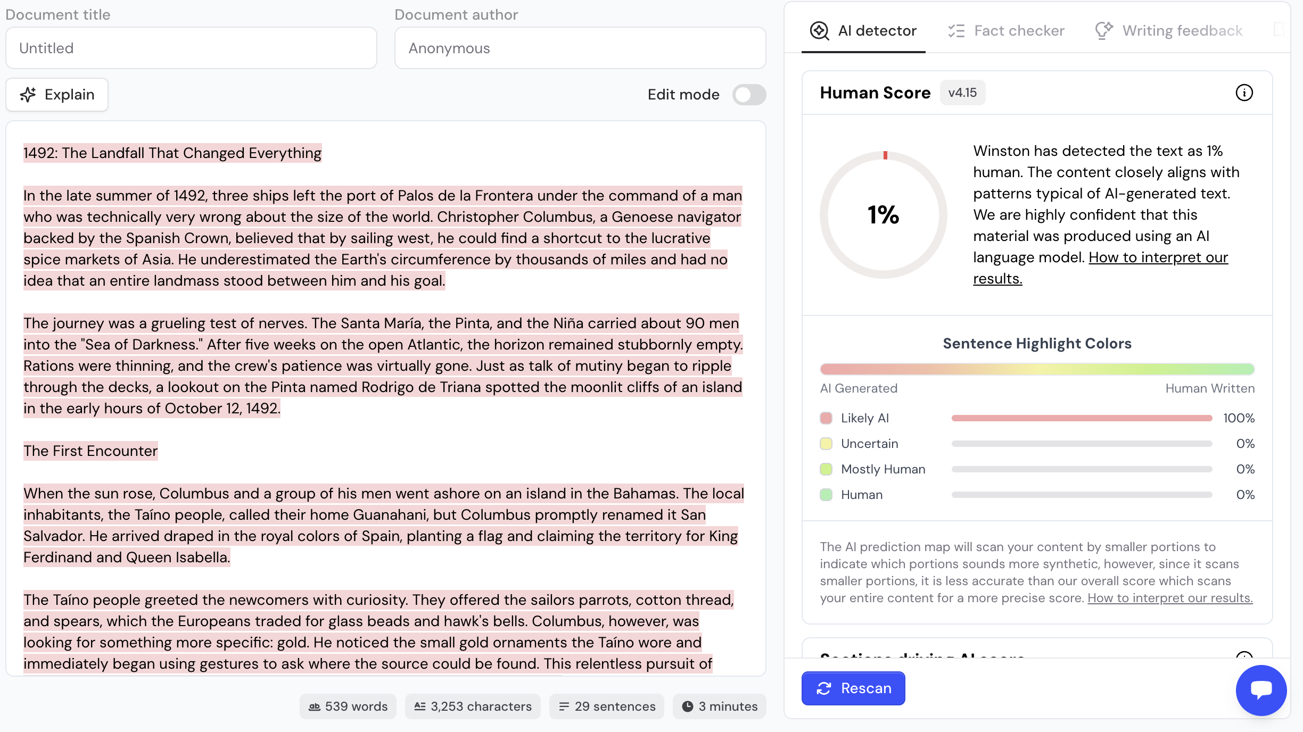
Task: Open the chat support bubble
Action: [1261, 690]
